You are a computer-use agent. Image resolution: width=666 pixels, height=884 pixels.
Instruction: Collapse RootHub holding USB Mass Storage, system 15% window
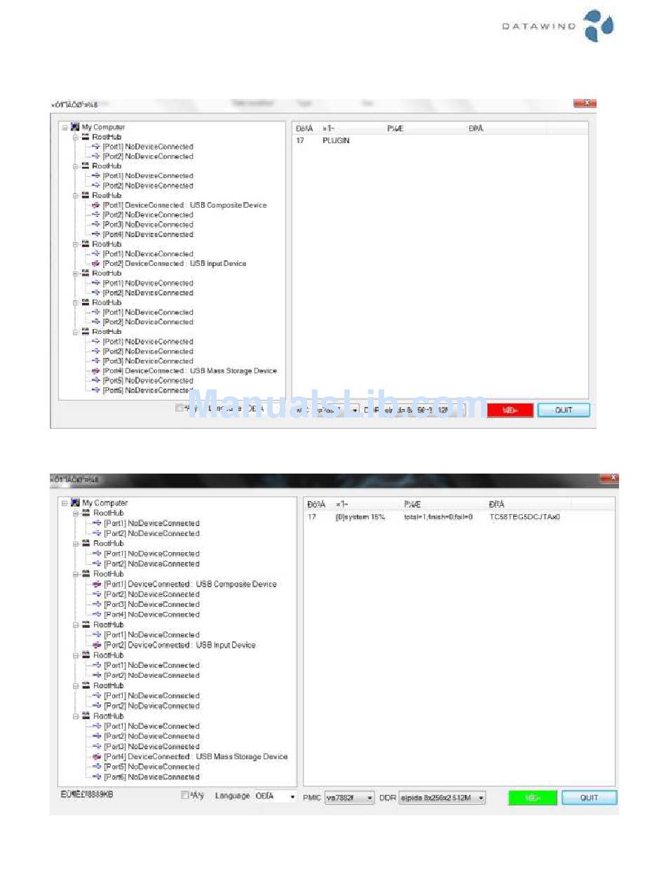pyautogui.click(x=76, y=716)
